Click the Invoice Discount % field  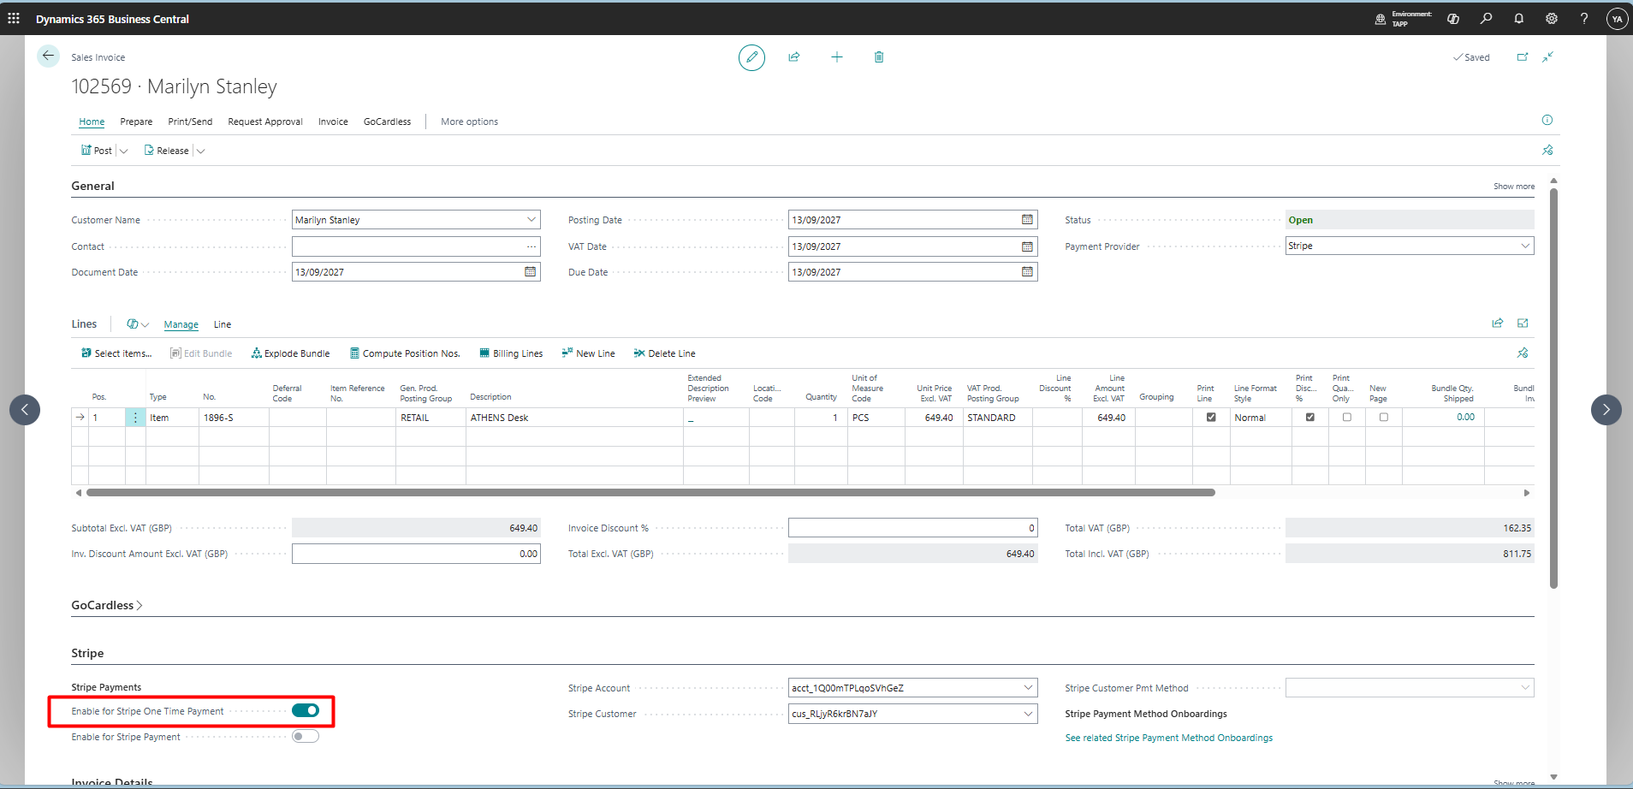click(x=912, y=528)
